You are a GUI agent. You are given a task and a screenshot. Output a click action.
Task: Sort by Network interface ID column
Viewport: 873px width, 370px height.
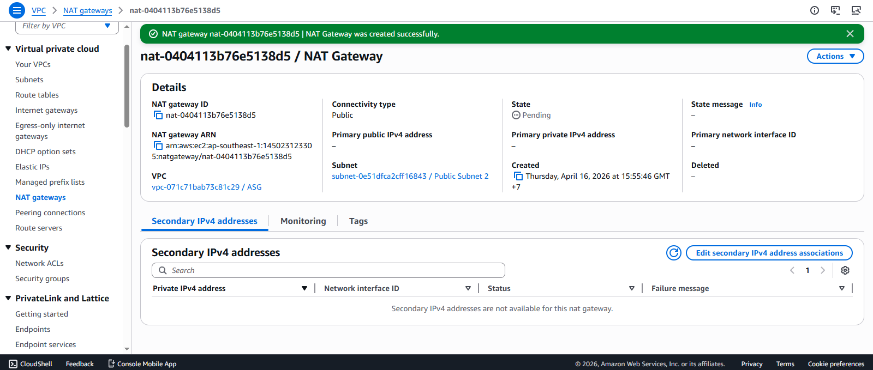[x=468, y=288]
